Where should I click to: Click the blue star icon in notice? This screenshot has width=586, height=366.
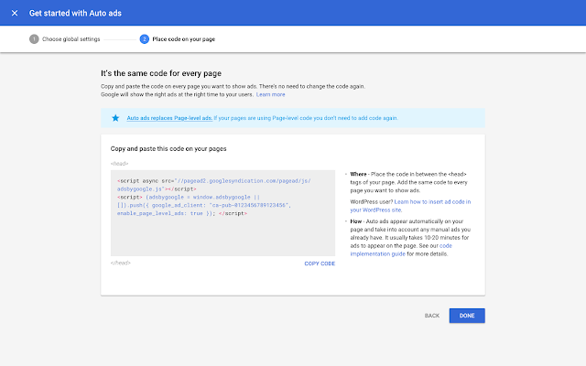point(115,118)
